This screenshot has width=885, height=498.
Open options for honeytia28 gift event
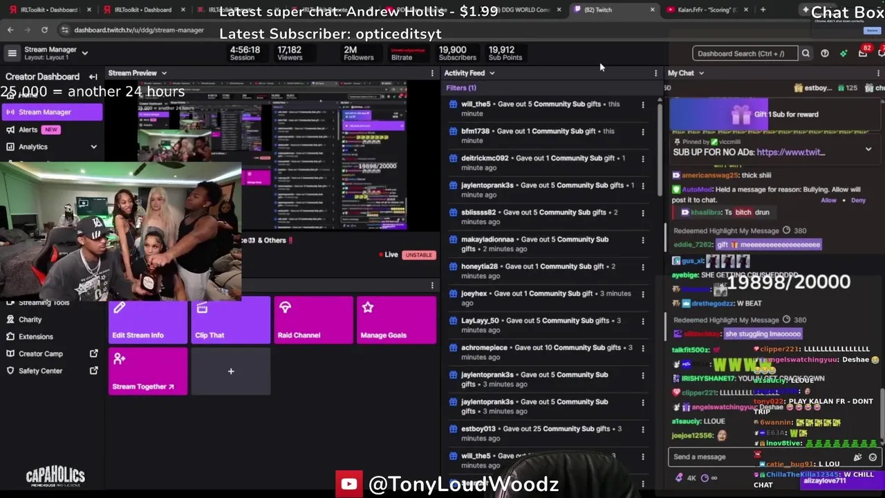(x=643, y=267)
